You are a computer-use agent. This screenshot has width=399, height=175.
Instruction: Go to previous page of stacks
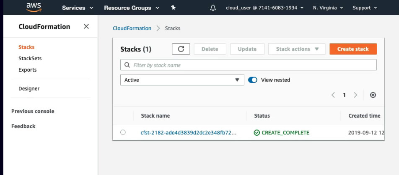click(x=333, y=95)
